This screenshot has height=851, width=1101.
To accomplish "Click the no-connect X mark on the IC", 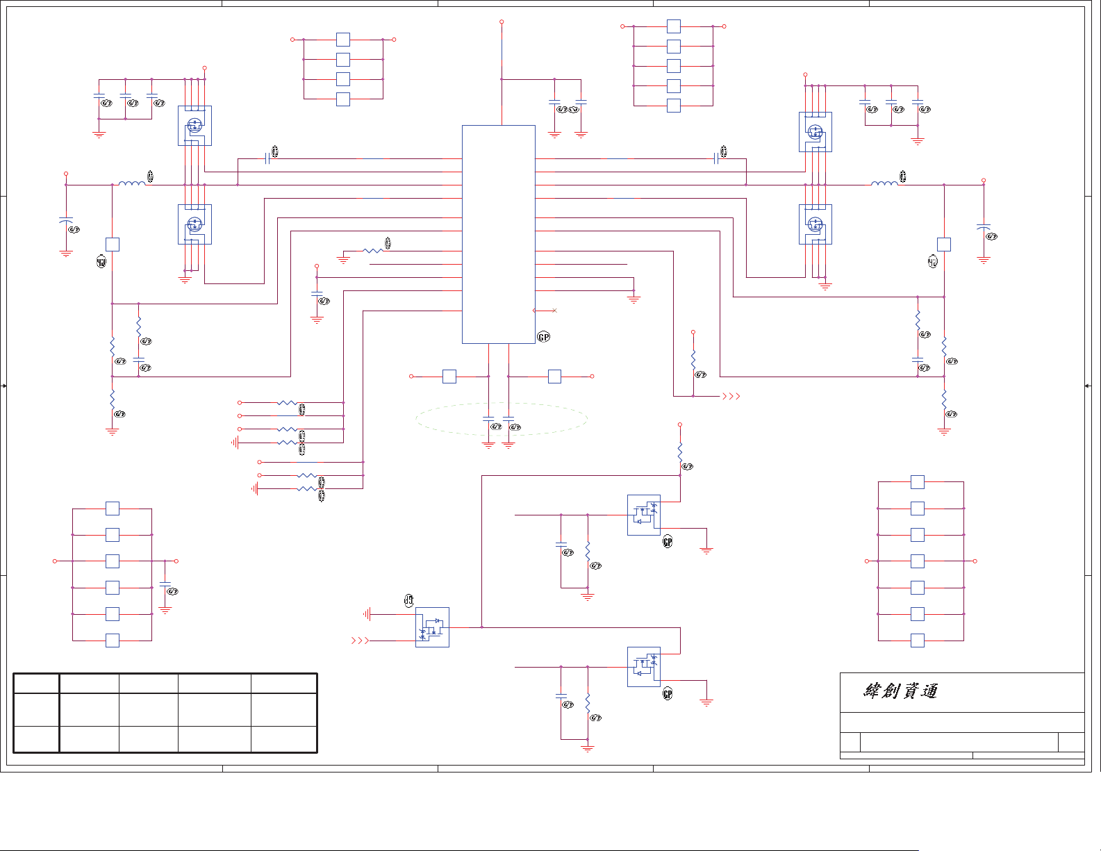I will [x=554, y=311].
